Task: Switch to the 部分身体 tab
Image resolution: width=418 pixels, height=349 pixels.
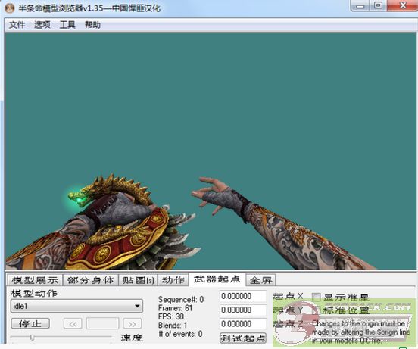Action: tap(90, 280)
